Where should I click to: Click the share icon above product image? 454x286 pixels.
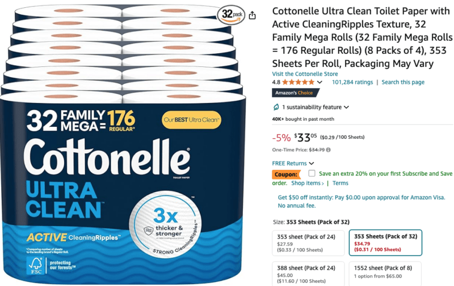tap(252, 15)
